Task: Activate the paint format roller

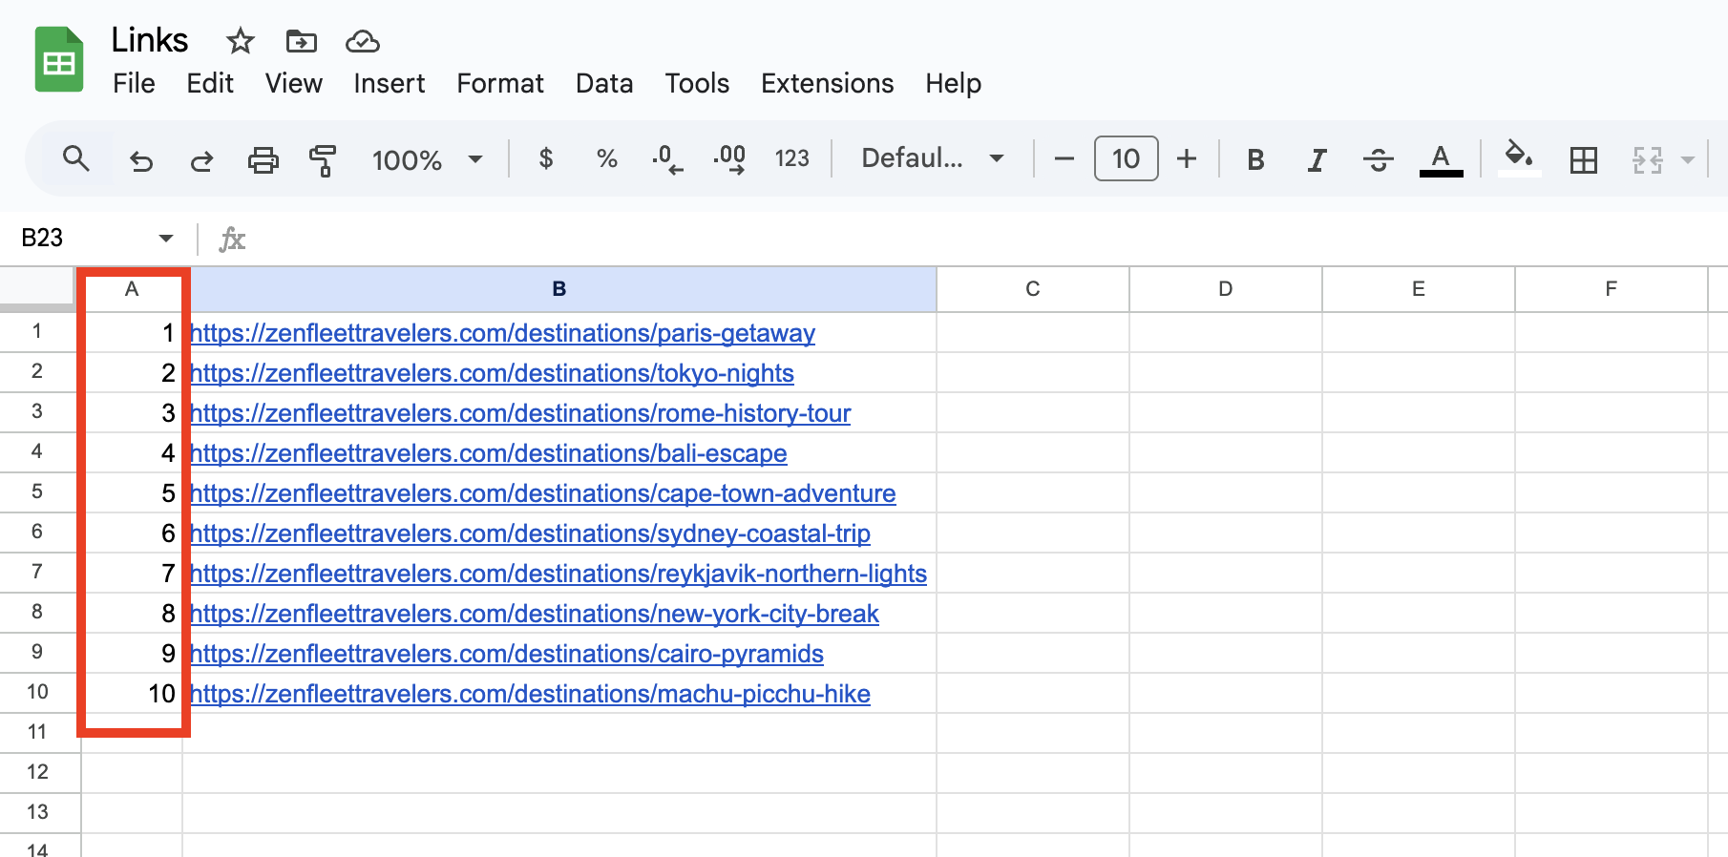Action: (x=323, y=159)
